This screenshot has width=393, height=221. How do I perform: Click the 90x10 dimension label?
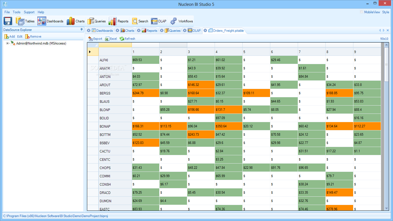384,39
